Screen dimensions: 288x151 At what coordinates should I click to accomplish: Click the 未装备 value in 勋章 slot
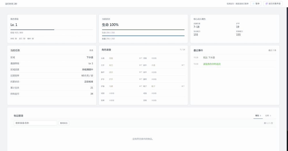pyautogui.click(x=112, y=100)
